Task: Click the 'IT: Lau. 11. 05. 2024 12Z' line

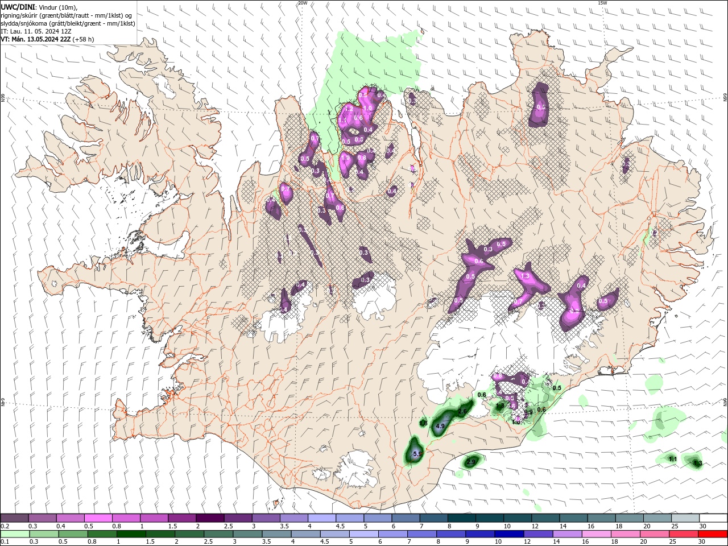Action: tap(36, 31)
